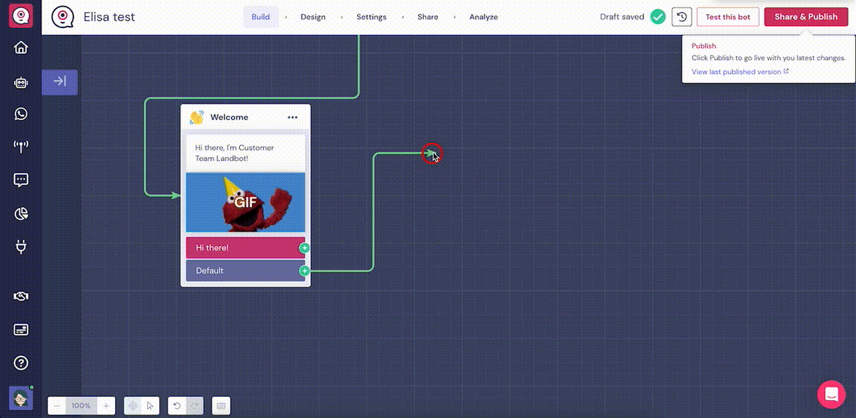Click the Publish tooltip heading
Viewport: 856px width, 418px height.
point(704,46)
